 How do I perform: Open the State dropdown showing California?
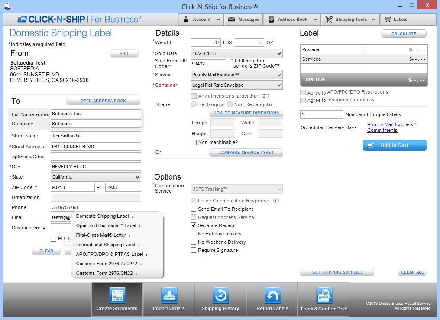point(96,177)
